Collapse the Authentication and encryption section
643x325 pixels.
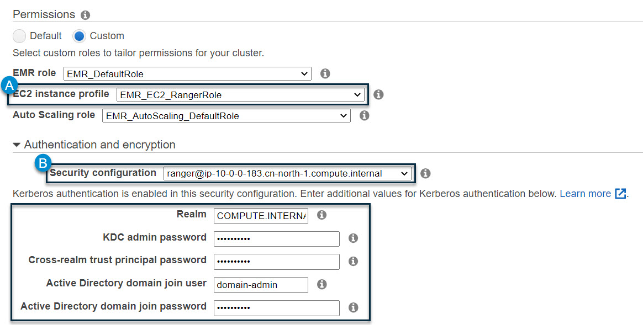(x=17, y=145)
